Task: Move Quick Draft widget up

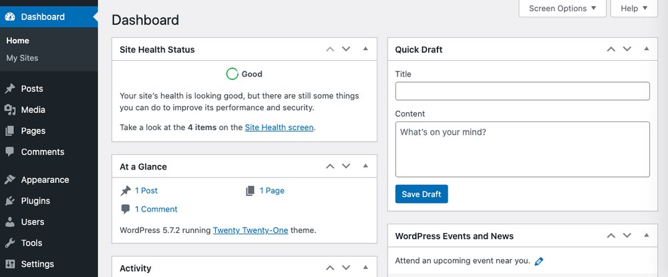Action: 611,49
